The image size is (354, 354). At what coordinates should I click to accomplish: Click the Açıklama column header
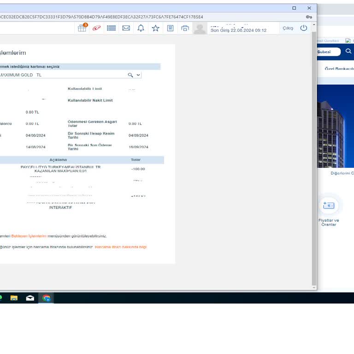[x=58, y=160]
